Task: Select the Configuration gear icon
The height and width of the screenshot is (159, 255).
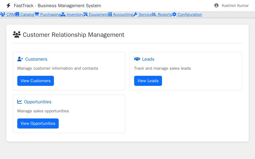Action: click(x=174, y=15)
